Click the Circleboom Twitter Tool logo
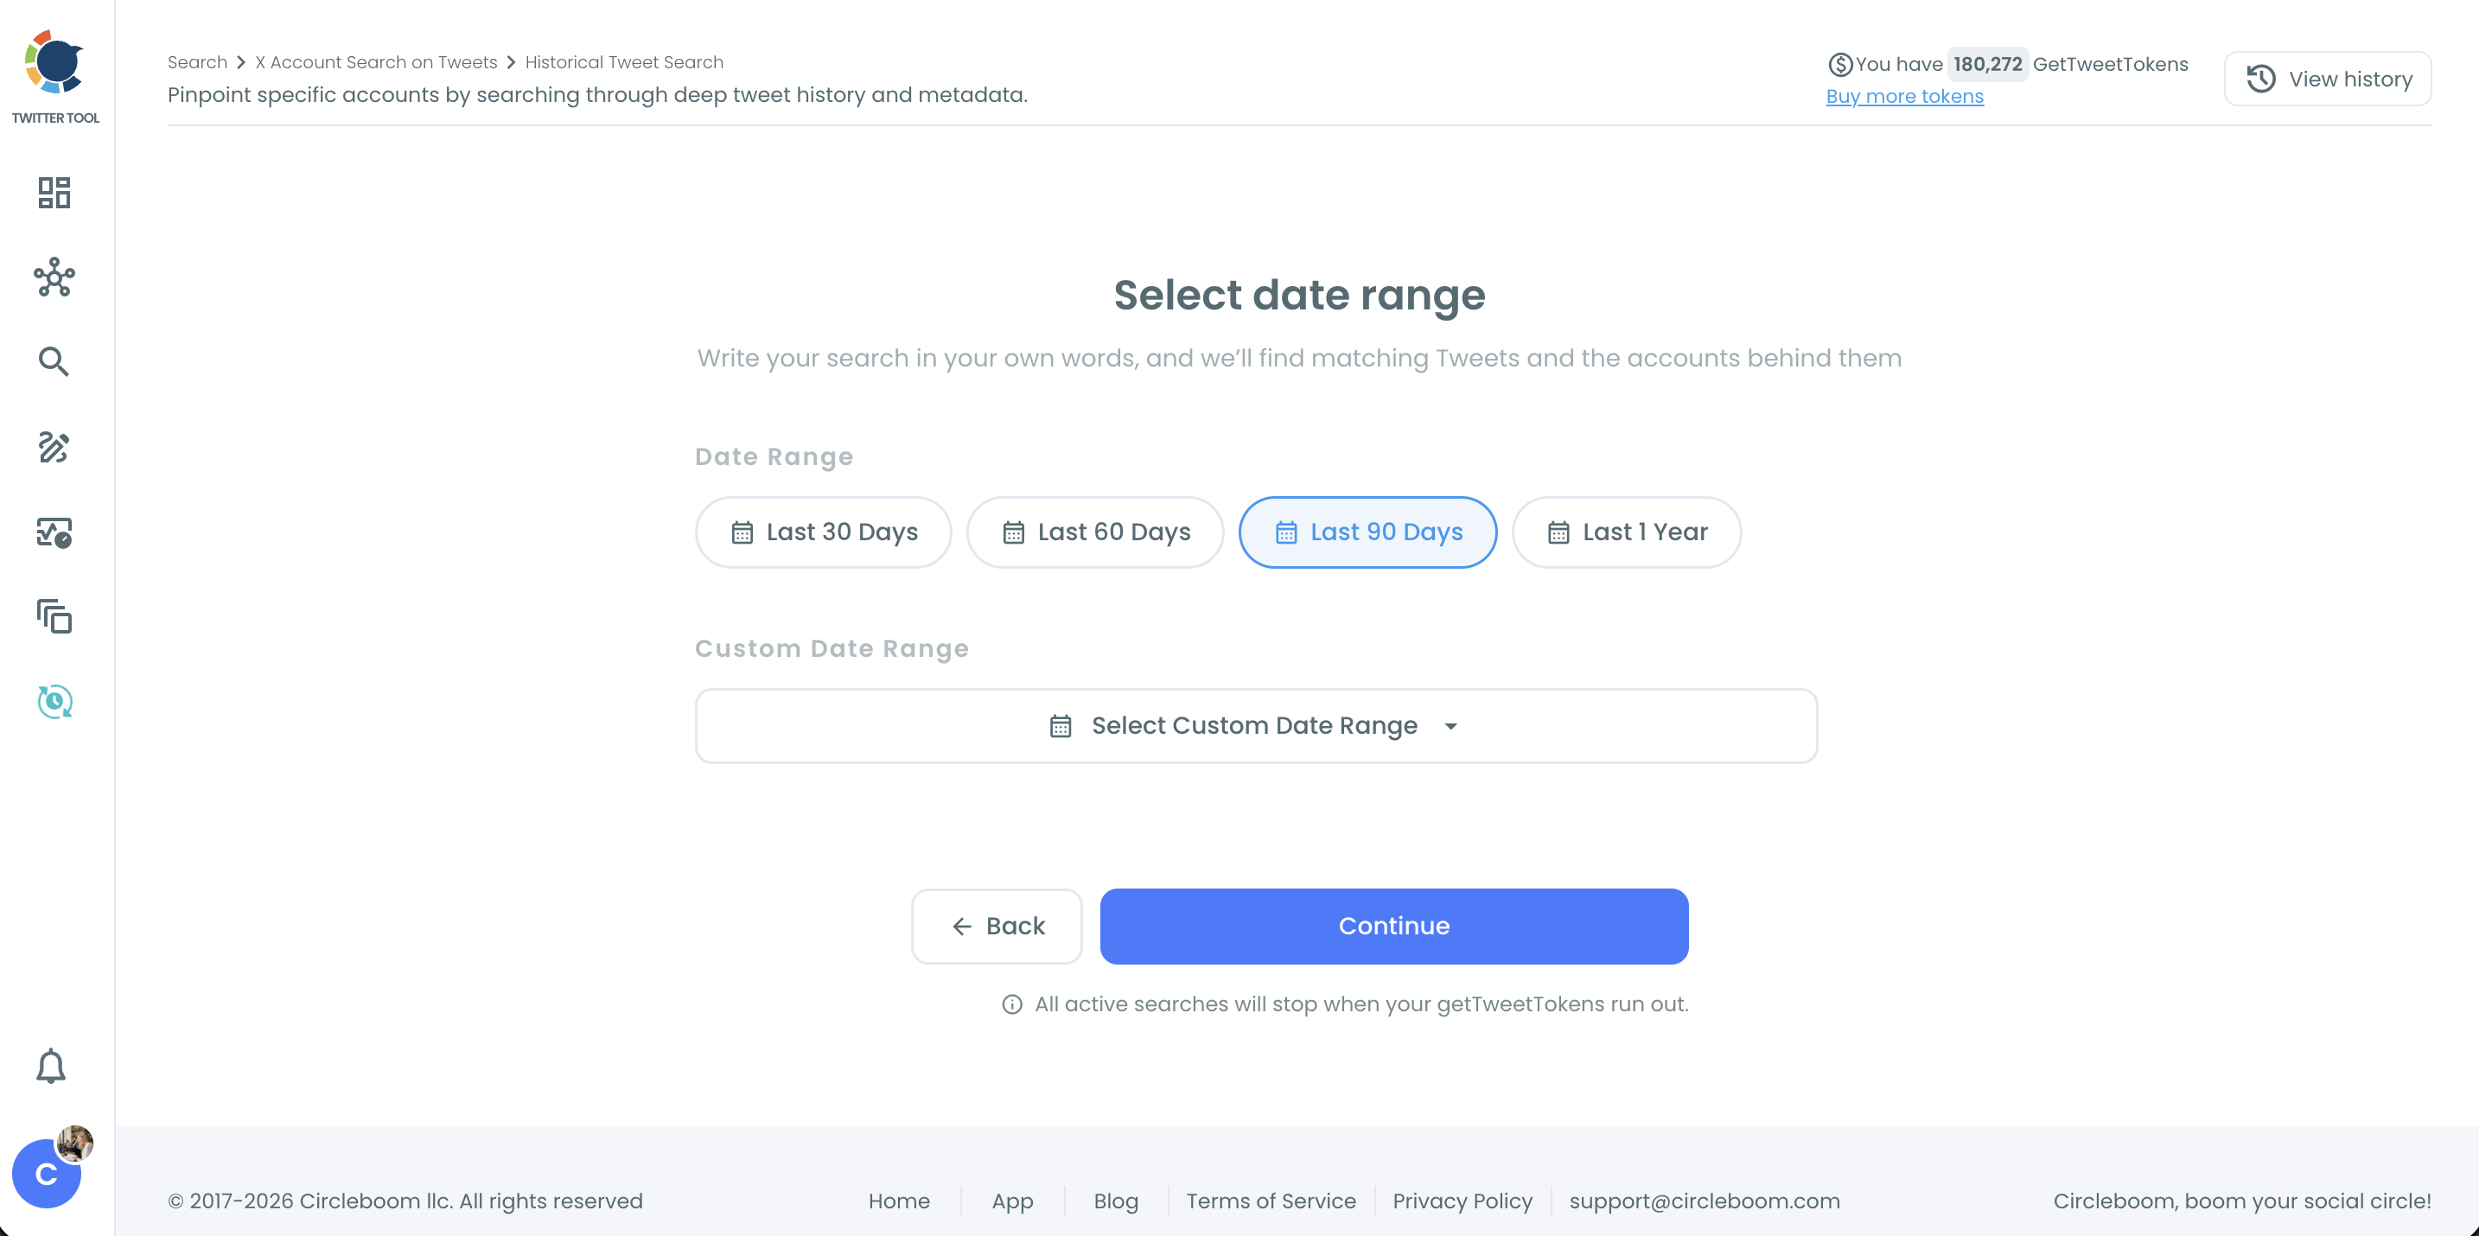 pos(54,77)
